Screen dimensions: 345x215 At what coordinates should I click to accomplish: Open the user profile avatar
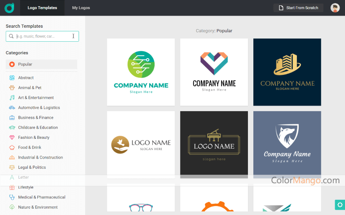(x=335, y=8)
